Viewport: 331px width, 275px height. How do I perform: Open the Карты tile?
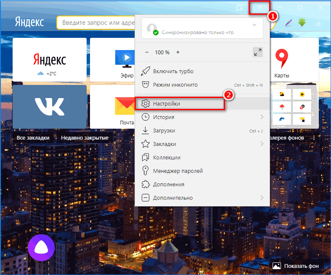click(x=294, y=60)
